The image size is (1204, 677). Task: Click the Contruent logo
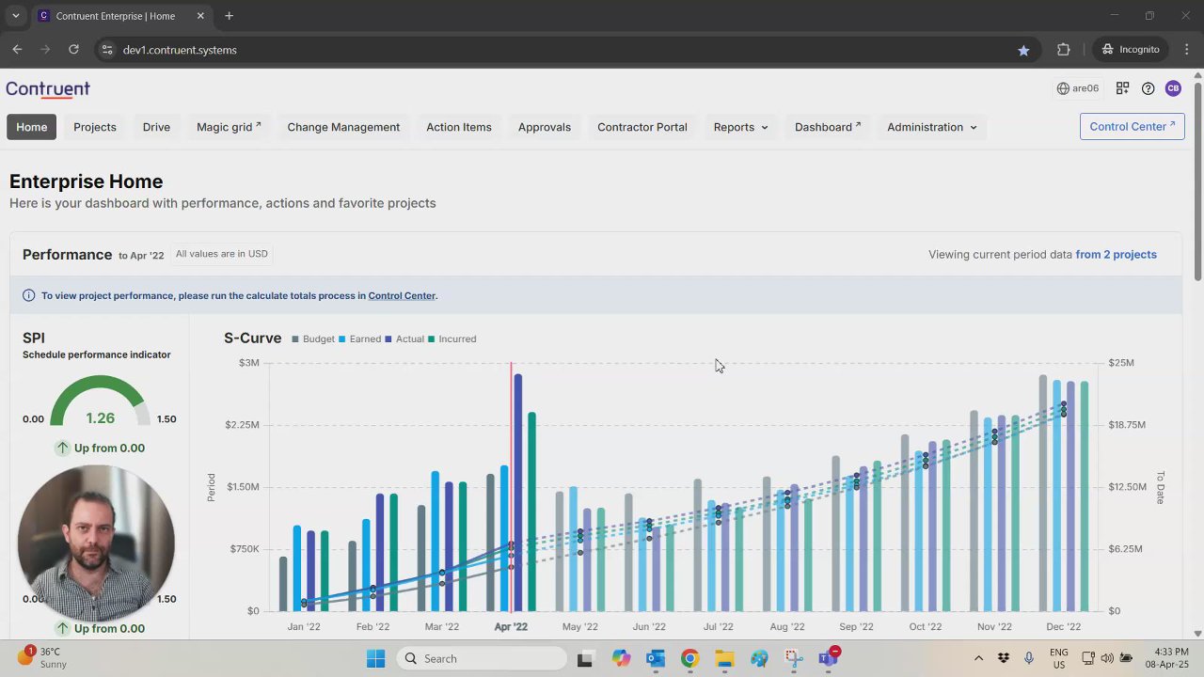point(48,88)
